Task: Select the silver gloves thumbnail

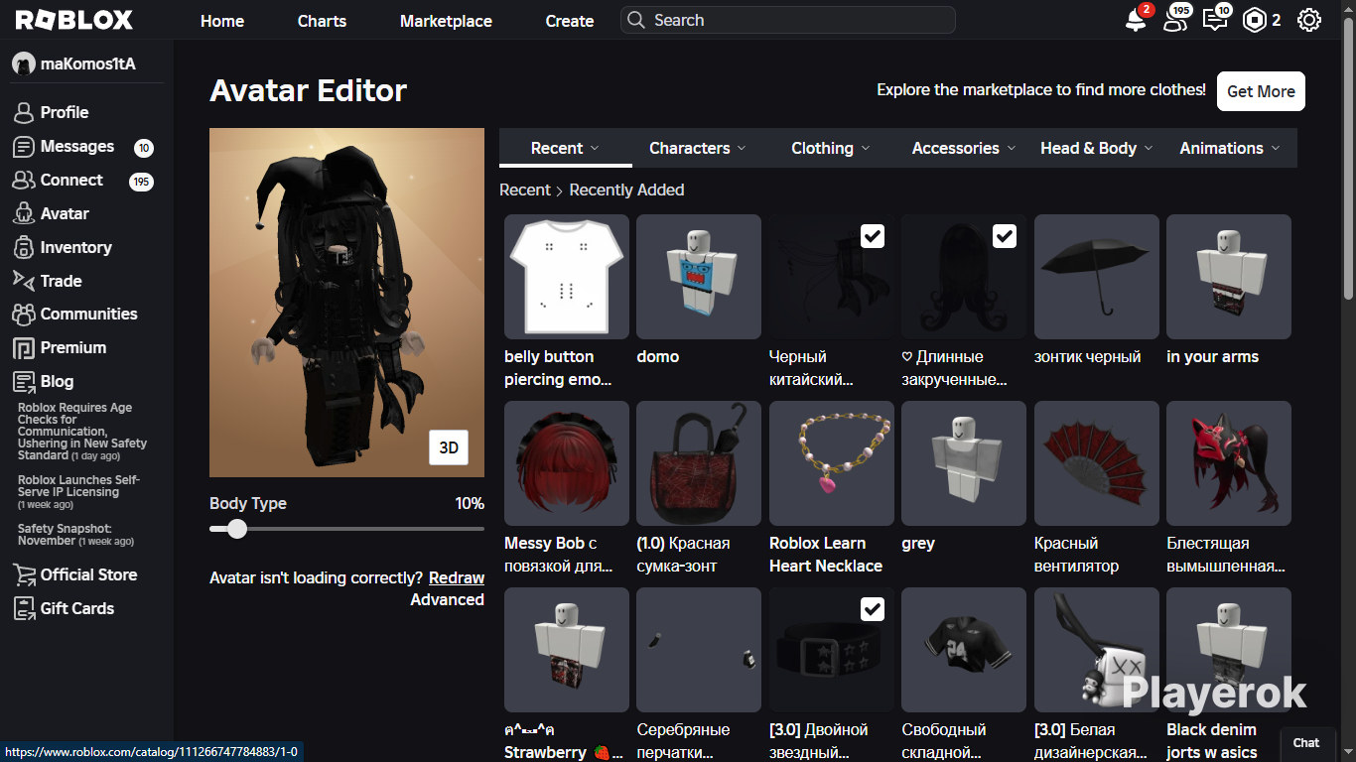Action: 699,650
